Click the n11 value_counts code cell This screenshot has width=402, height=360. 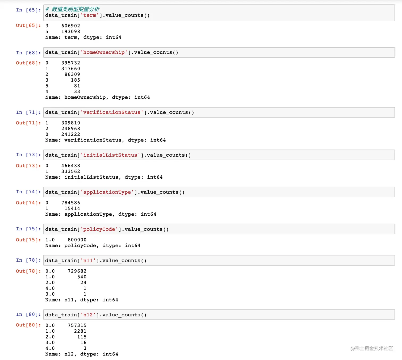point(219,261)
